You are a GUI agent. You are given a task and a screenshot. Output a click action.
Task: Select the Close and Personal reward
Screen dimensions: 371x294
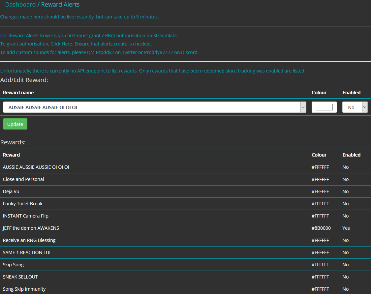(x=23, y=179)
